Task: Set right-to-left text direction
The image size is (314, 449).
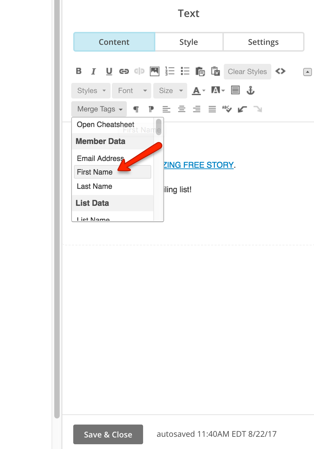Action: (x=151, y=109)
